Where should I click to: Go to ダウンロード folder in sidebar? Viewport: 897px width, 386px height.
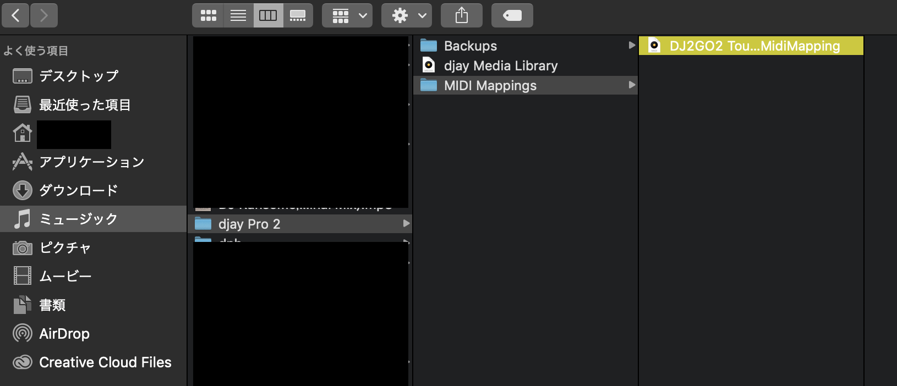78,190
